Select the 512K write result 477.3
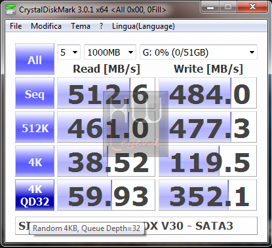 (x=208, y=127)
